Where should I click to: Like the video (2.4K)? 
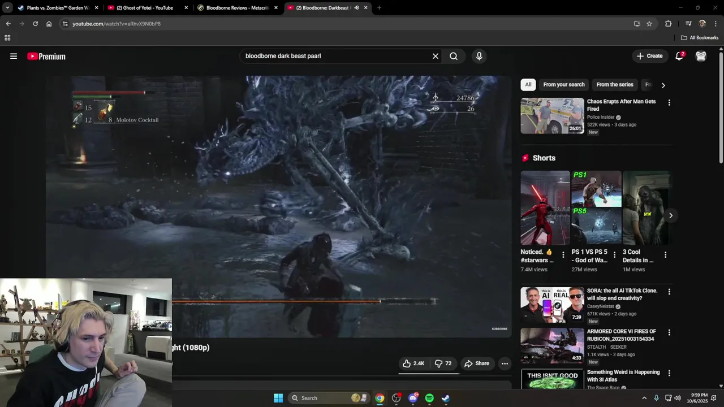click(x=413, y=363)
